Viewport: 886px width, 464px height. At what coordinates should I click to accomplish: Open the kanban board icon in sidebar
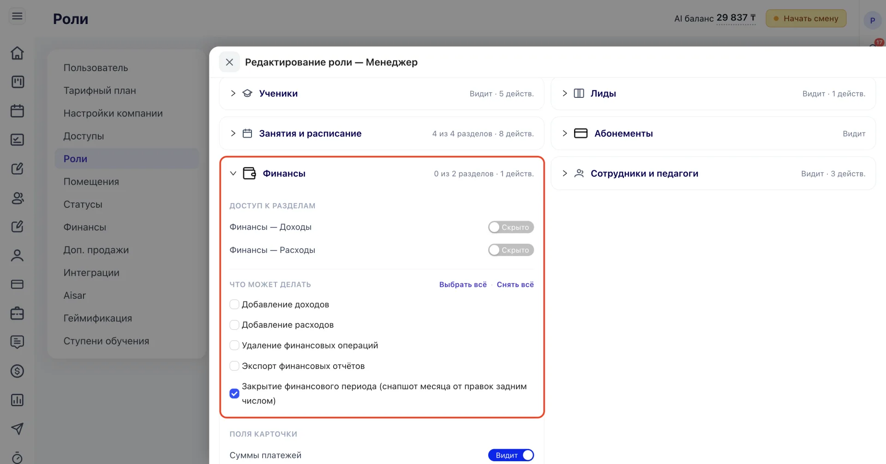17,82
